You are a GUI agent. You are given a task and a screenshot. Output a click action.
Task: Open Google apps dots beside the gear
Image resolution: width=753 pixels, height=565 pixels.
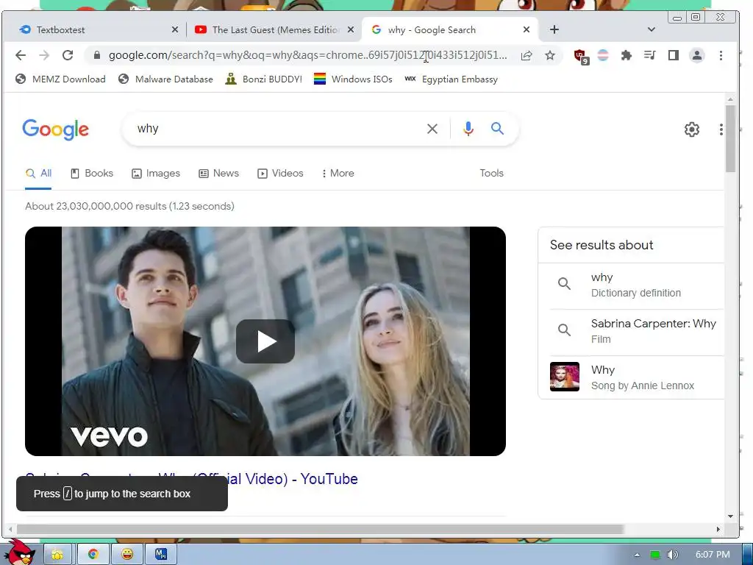click(721, 129)
